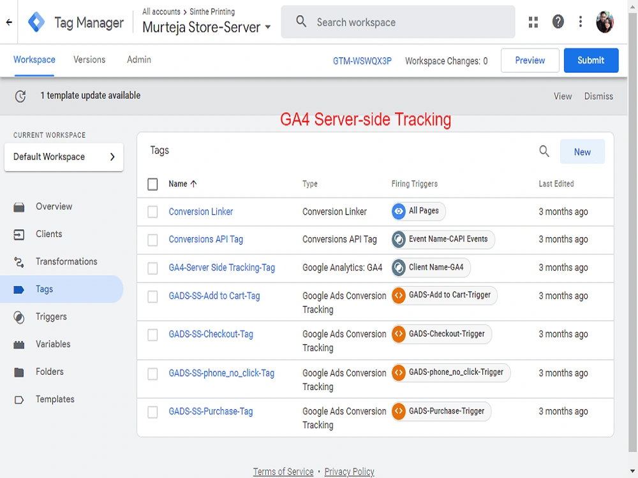Click the Tag Manager diamond logo
This screenshot has width=638, height=478.
[36, 22]
